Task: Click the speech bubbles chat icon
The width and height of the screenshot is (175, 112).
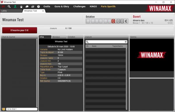Action: (27, 7)
